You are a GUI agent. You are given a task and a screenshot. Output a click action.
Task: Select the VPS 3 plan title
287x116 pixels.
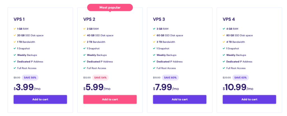tap(159, 19)
